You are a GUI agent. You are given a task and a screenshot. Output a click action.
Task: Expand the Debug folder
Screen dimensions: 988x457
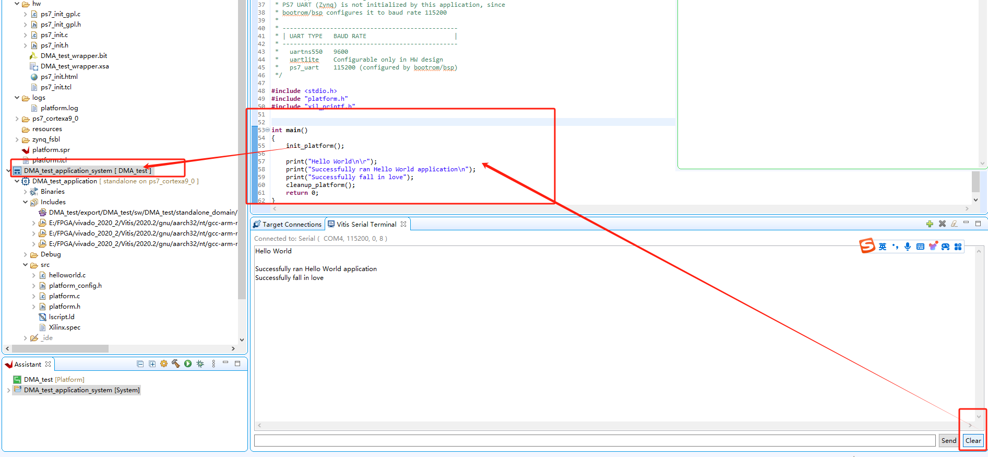tap(25, 254)
